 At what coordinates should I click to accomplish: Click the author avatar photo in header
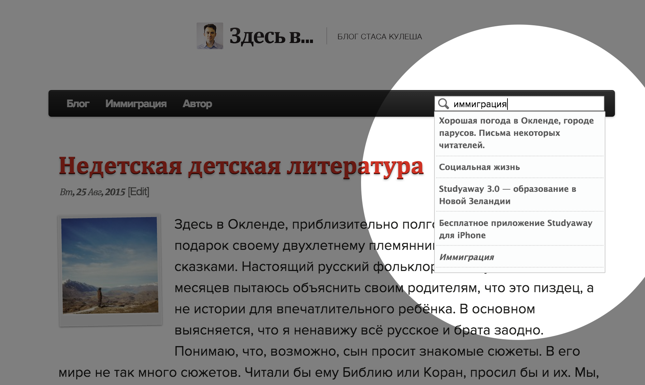click(x=210, y=36)
